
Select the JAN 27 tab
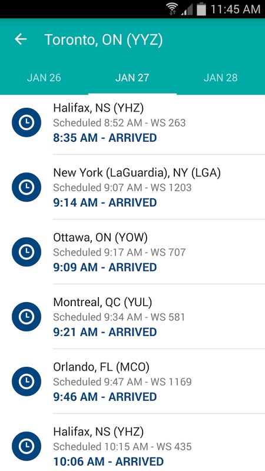pos(132,78)
